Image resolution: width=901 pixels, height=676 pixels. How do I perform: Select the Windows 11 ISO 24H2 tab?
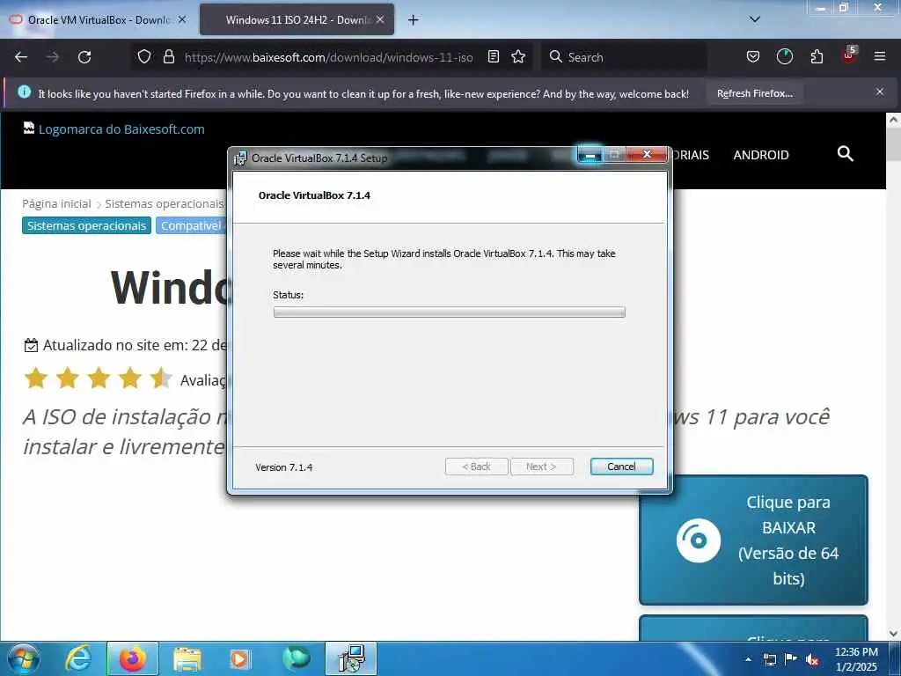coord(297,19)
